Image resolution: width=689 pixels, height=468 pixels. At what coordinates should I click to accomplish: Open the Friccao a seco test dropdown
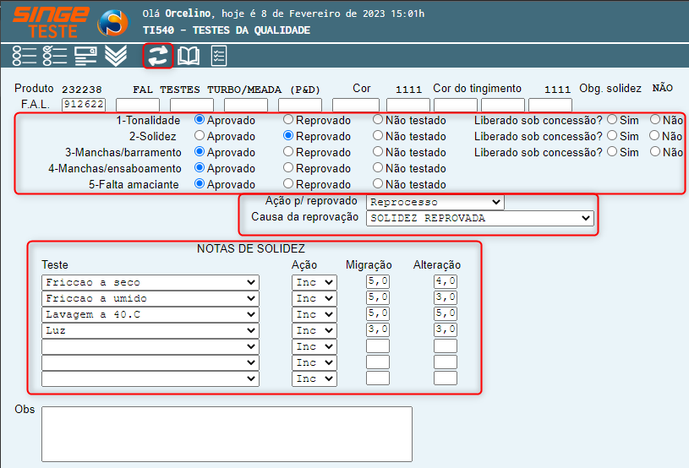coord(150,282)
